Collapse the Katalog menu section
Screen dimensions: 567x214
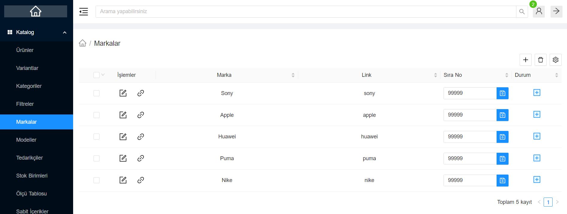(x=37, y=32)
